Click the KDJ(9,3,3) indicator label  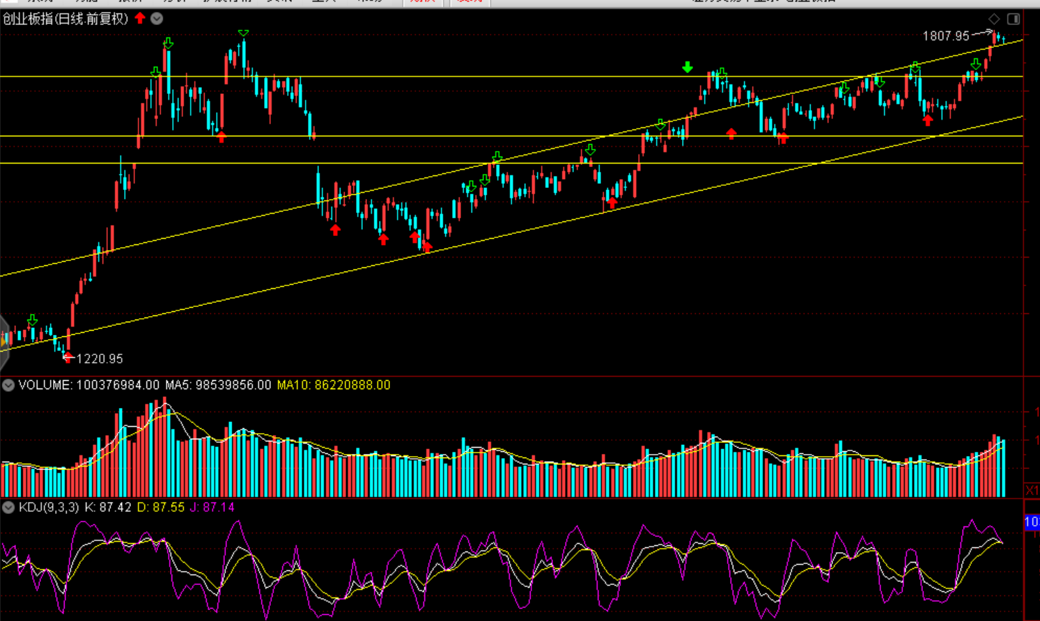pyautogui.click(x=49, y=508)
